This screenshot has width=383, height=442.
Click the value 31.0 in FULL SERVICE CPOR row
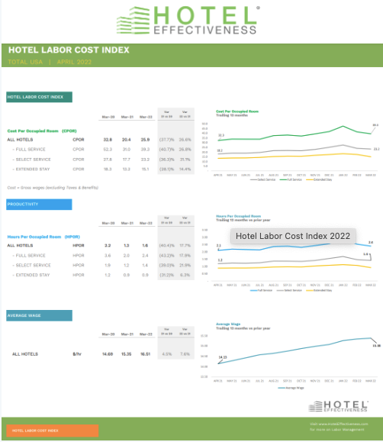(x=126, y=150)
